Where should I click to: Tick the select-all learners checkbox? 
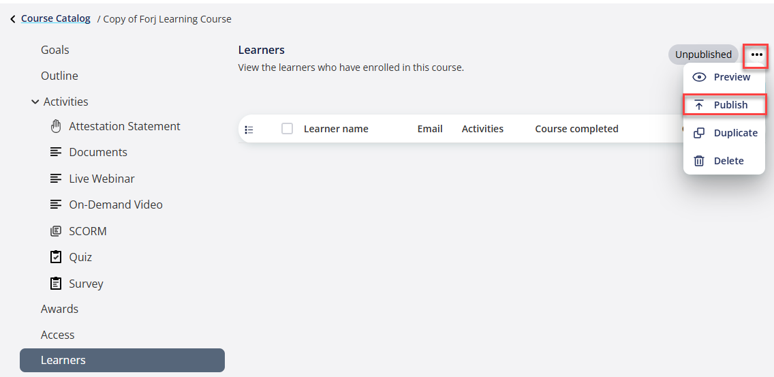tap(287, 129)
